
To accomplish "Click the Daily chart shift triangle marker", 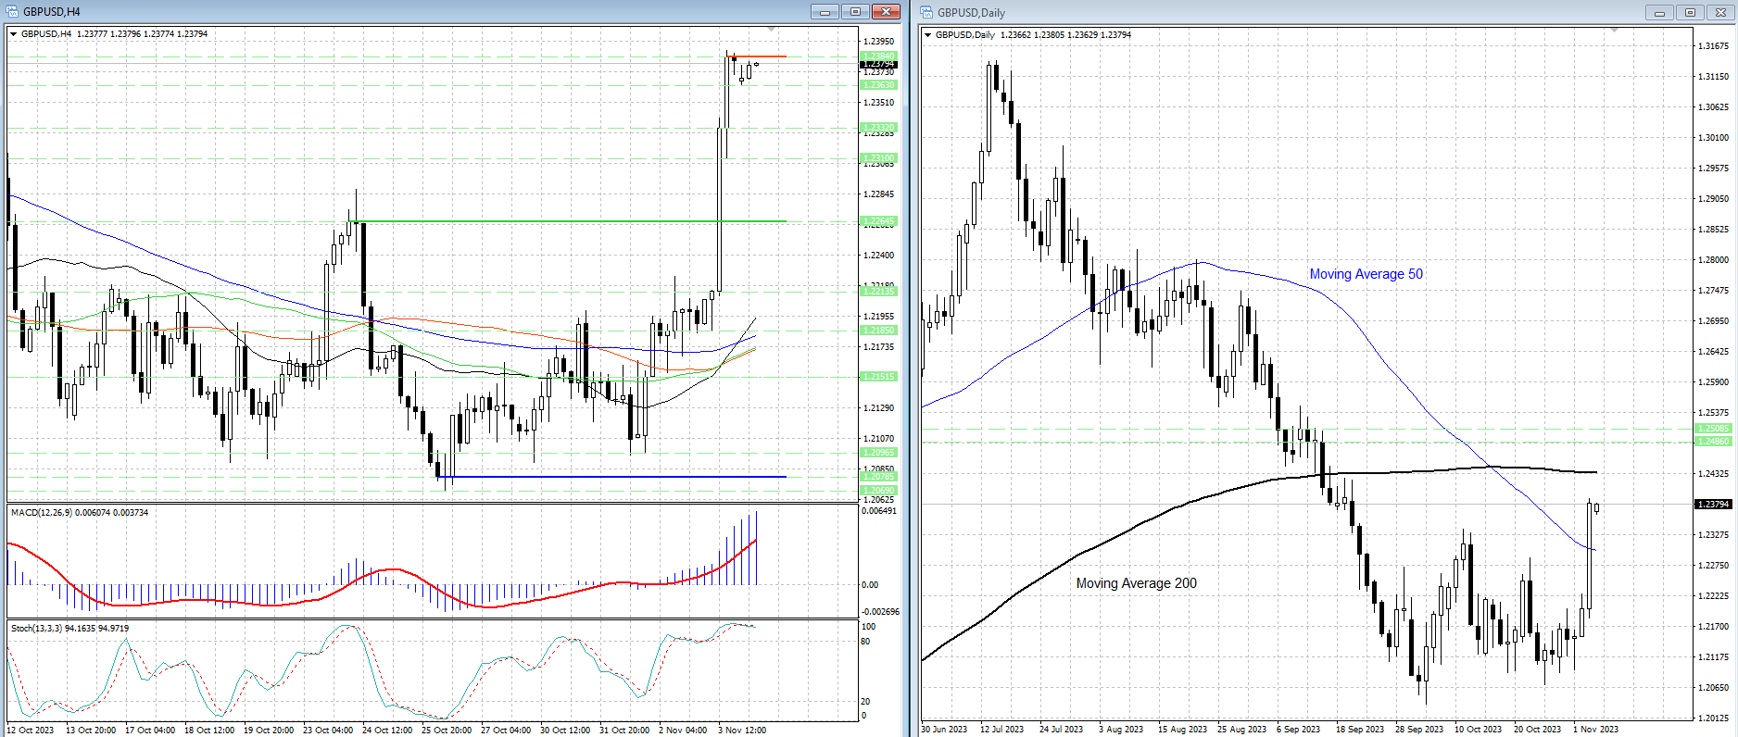I will [x=1614, y=31].
